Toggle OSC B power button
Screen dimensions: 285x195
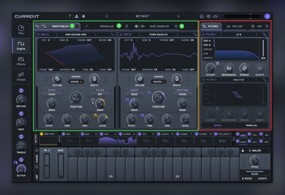(x=121, y=35)
